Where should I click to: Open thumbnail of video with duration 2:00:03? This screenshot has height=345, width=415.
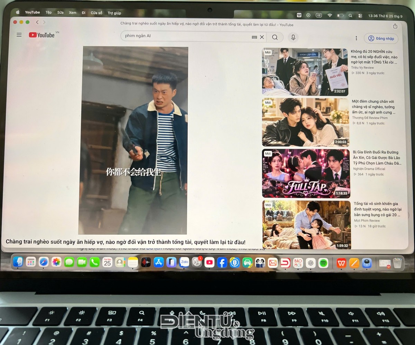pyautogui.click(x=305, y=122)
